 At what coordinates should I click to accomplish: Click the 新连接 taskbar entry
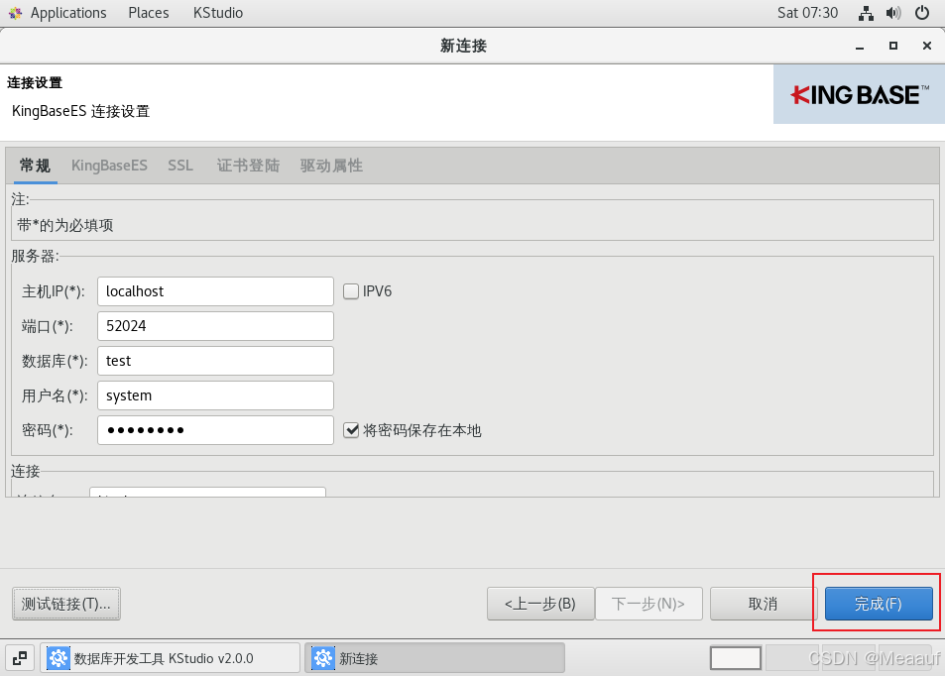point(434,658)
